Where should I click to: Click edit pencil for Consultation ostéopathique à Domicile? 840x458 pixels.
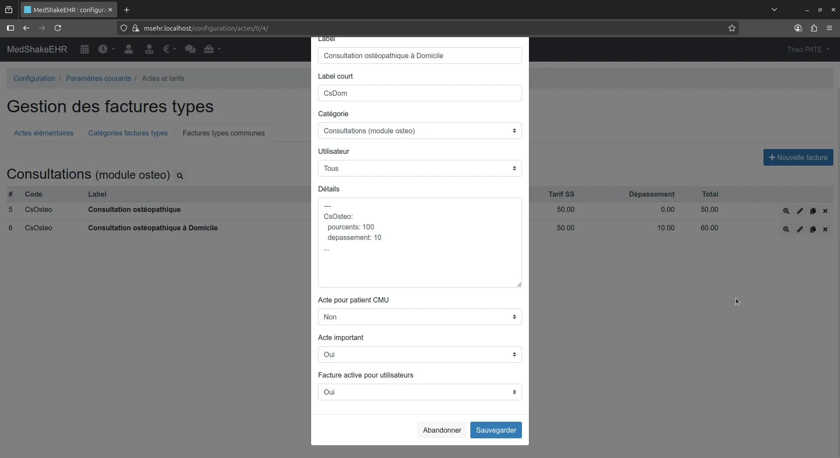click(800, 229)
